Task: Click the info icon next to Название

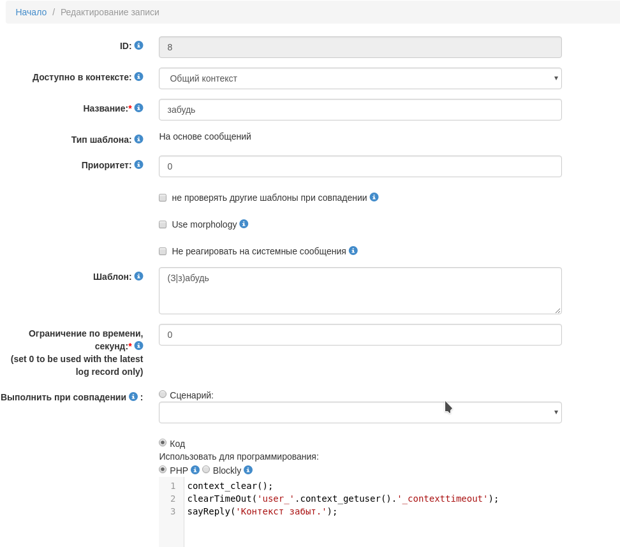Action: pos(138,108)
